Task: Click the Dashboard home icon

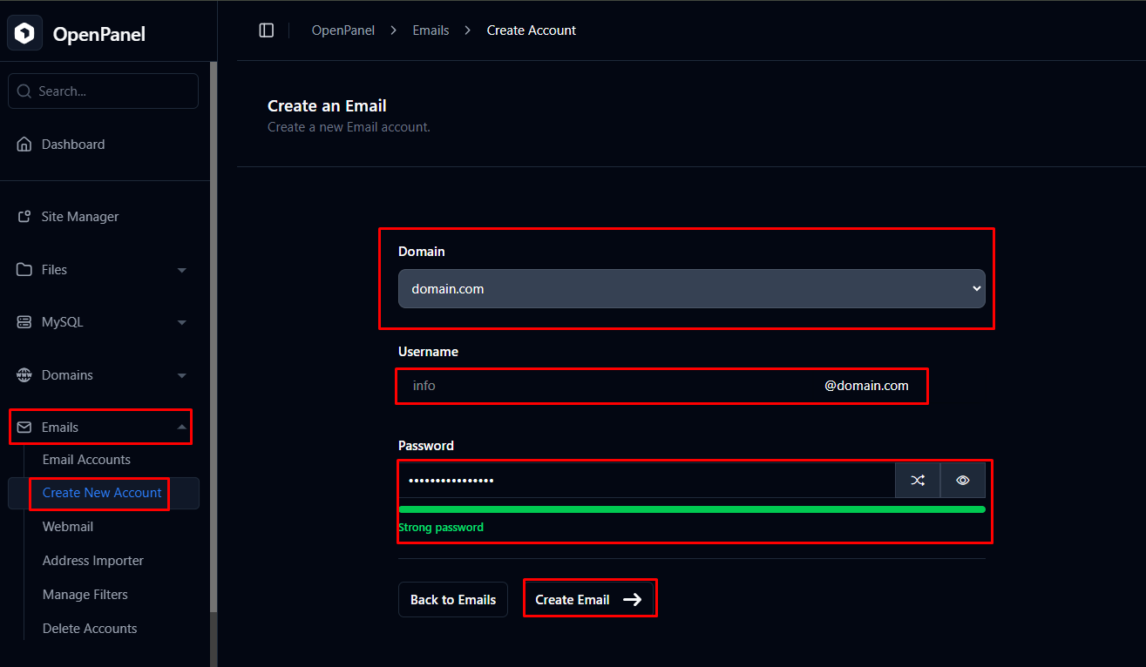Action: tap(24, 145)
